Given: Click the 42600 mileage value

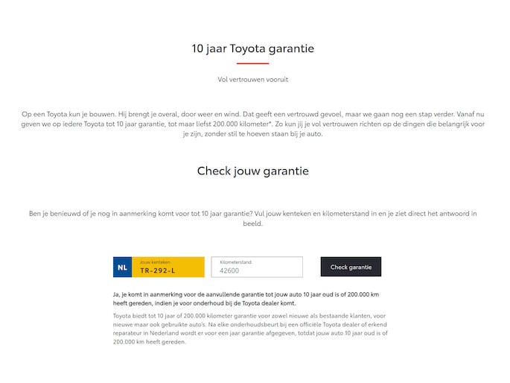Looking at the screenshot, I should [x=229, y=271].
